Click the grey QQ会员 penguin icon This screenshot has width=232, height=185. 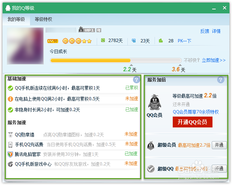pos(154,102)
